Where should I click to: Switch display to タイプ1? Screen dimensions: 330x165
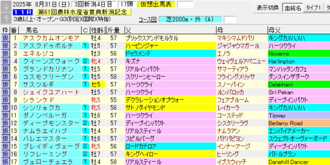coord(313,8)
